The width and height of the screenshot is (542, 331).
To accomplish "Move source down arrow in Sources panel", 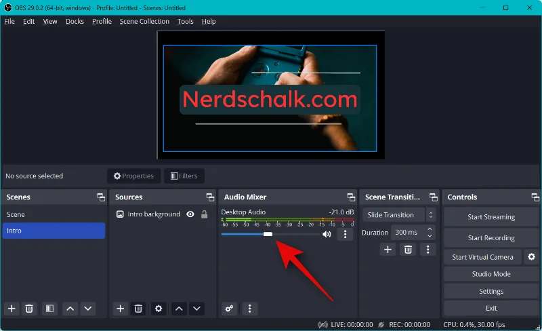I will pyautogui.click(x=196, y=309).
